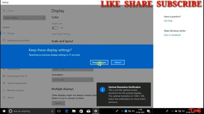Click the Remote Desktop icon
Viewport: 204px width, 114px height.
[x=4, y=90]
